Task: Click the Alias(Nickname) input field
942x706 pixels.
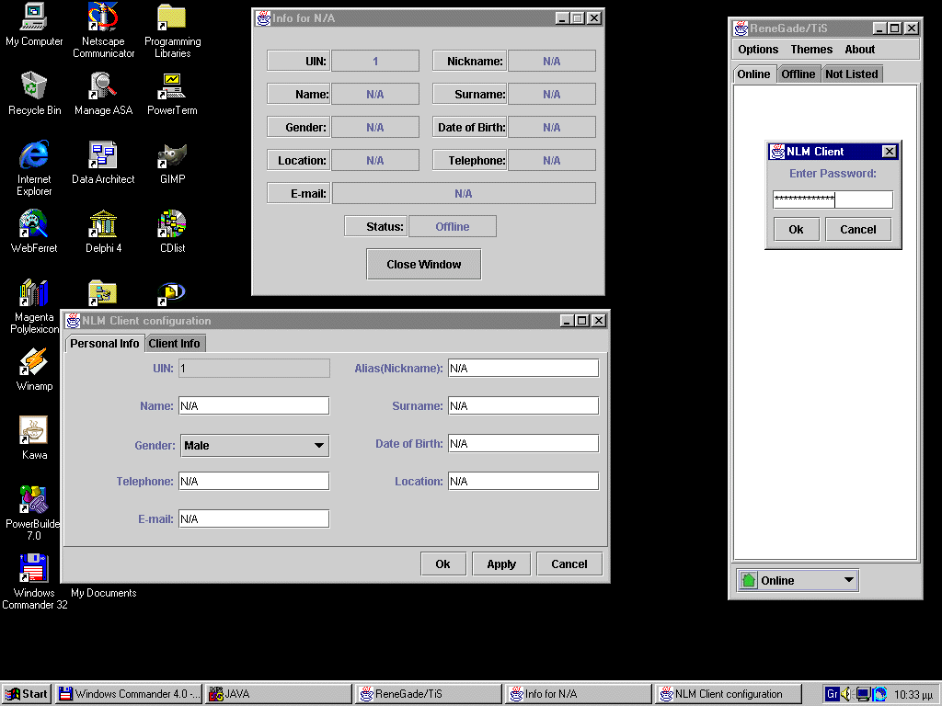Action: pos(523,368)
